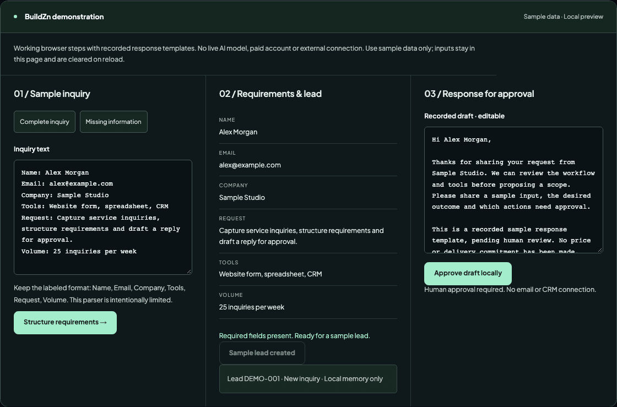Click the parsed request text starting "Capture service inquiries"

coord(301,236)
